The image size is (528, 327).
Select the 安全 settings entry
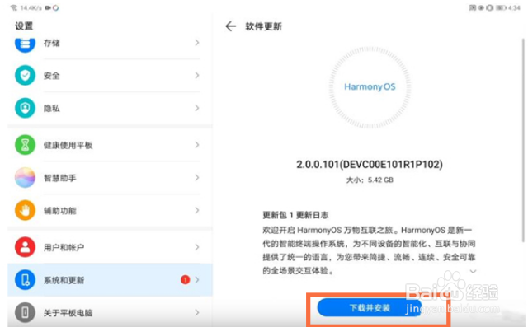tap(110, 75)
